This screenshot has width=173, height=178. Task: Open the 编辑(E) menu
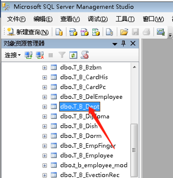click(x=43, y=19)
